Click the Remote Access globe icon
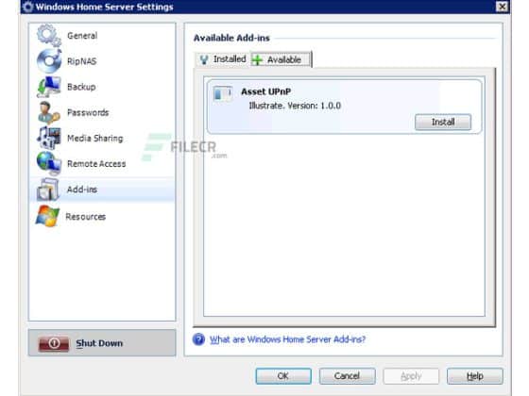Viewport: 529px width, 396px height. tap(49, 163)
